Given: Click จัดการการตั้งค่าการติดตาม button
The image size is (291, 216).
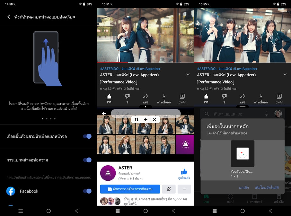Looking at the screenshot, I should pos(130,189).
